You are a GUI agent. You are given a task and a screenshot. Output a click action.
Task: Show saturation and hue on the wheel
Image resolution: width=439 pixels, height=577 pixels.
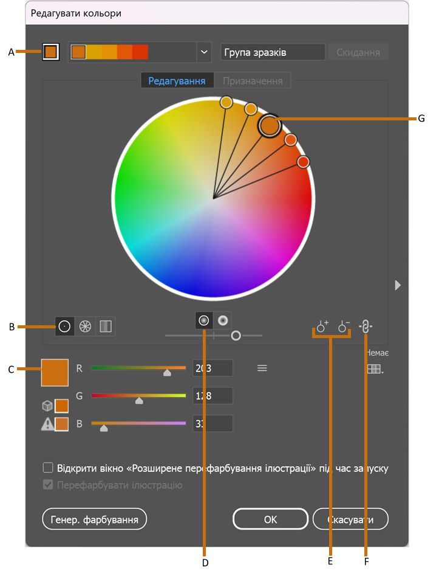205,320
